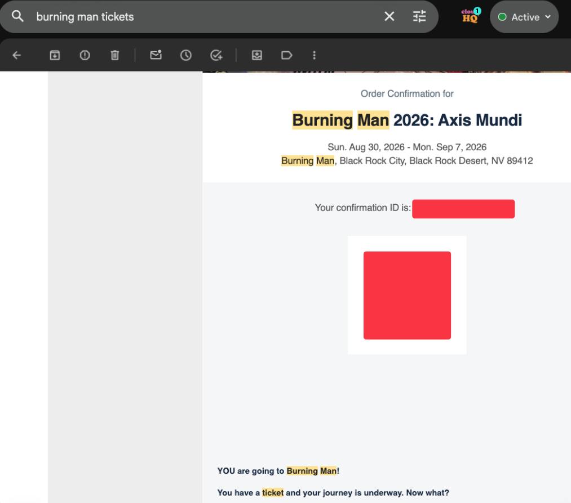This screenshot has height=503, width=571.
Task: Click the "Burning Man 2026: Axis Mundi" heading
Action: [407, 120]
